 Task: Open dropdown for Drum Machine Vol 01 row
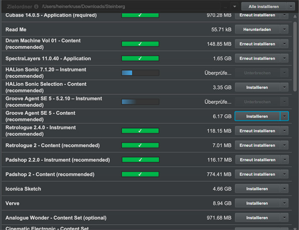click(x=284, y=44)
